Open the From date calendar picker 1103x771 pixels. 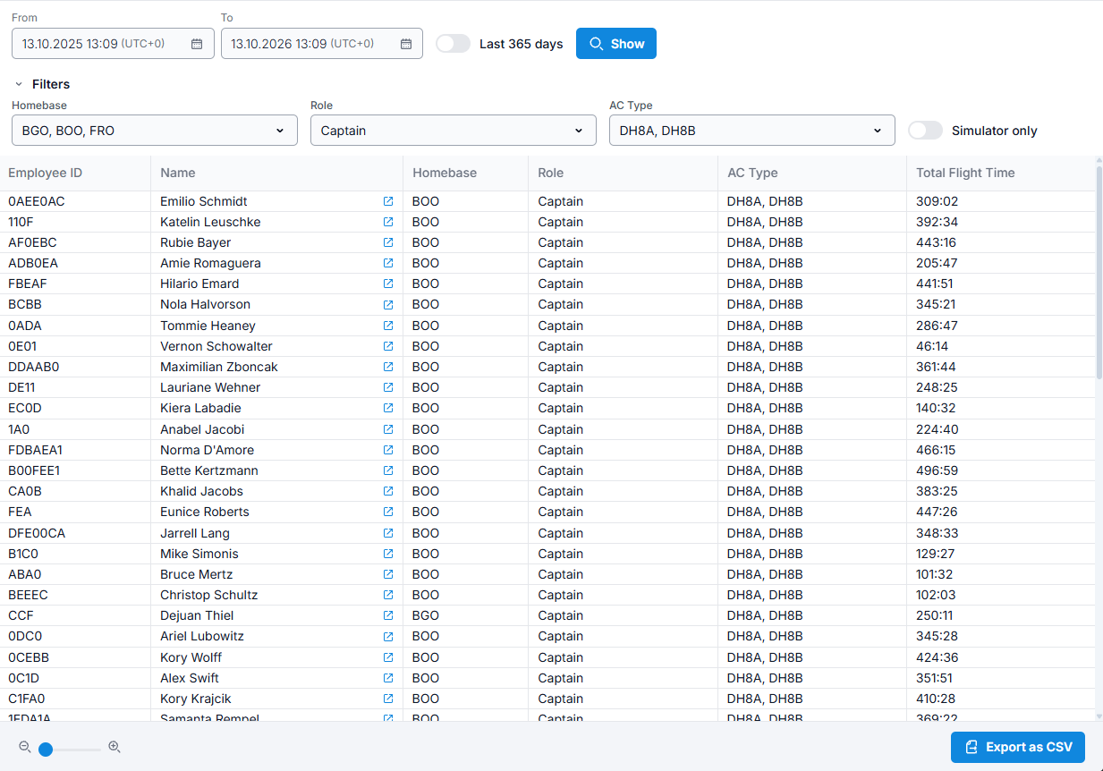[x=197, y=44]
